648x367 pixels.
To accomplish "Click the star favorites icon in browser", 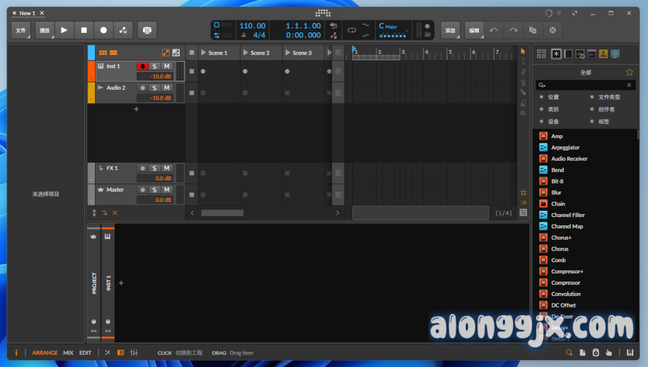I will (629, 72).
